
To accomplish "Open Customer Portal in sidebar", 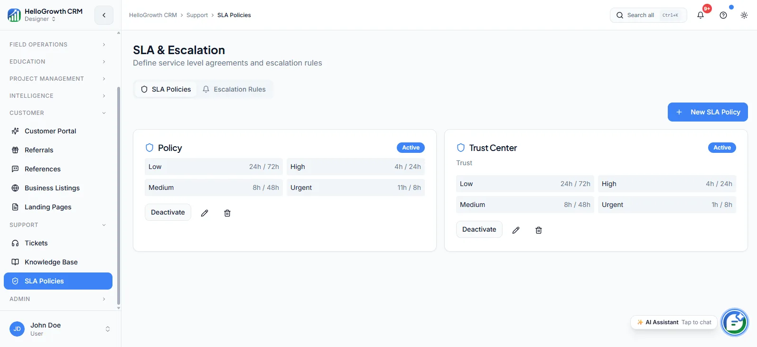I will [58, 131].
